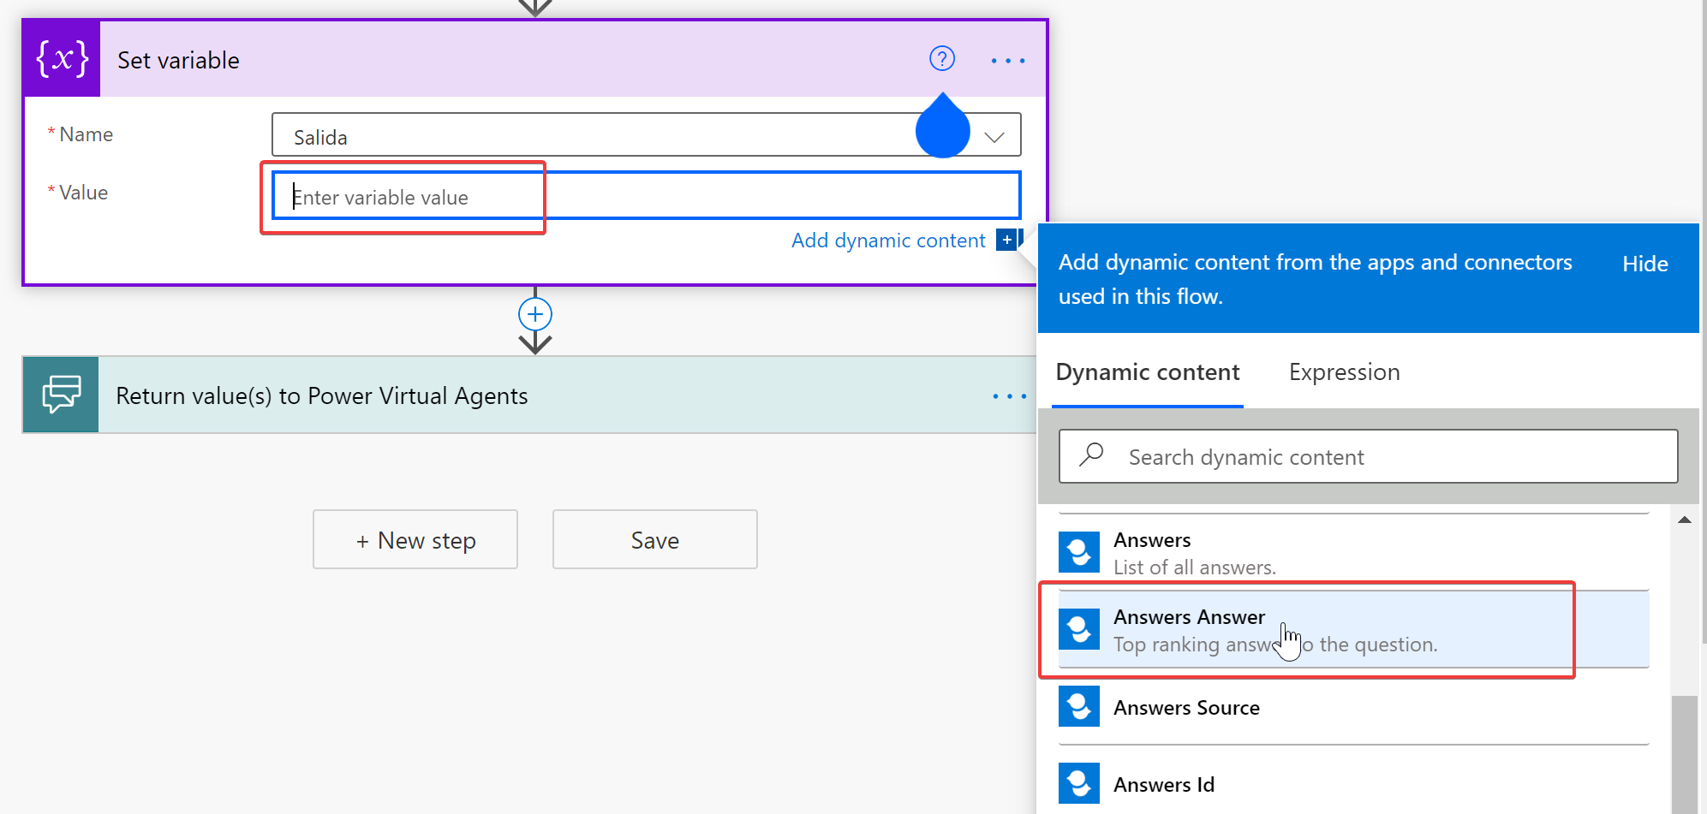Insert a step with the plus circle
The width and height of the screenshot is (1707, 814).
[535, 314]
